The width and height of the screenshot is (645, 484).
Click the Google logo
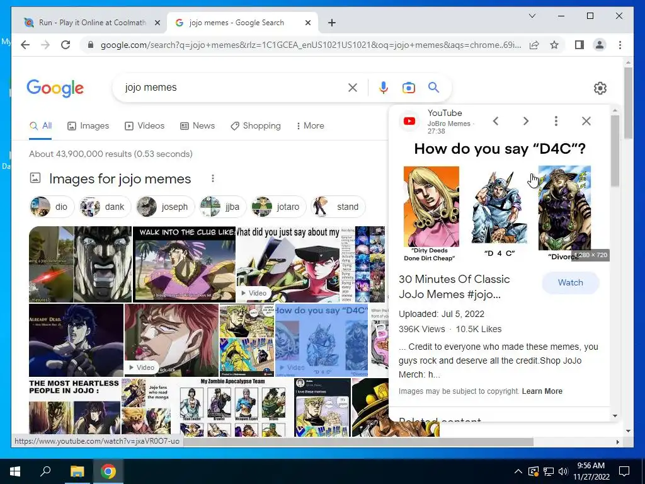55,88
